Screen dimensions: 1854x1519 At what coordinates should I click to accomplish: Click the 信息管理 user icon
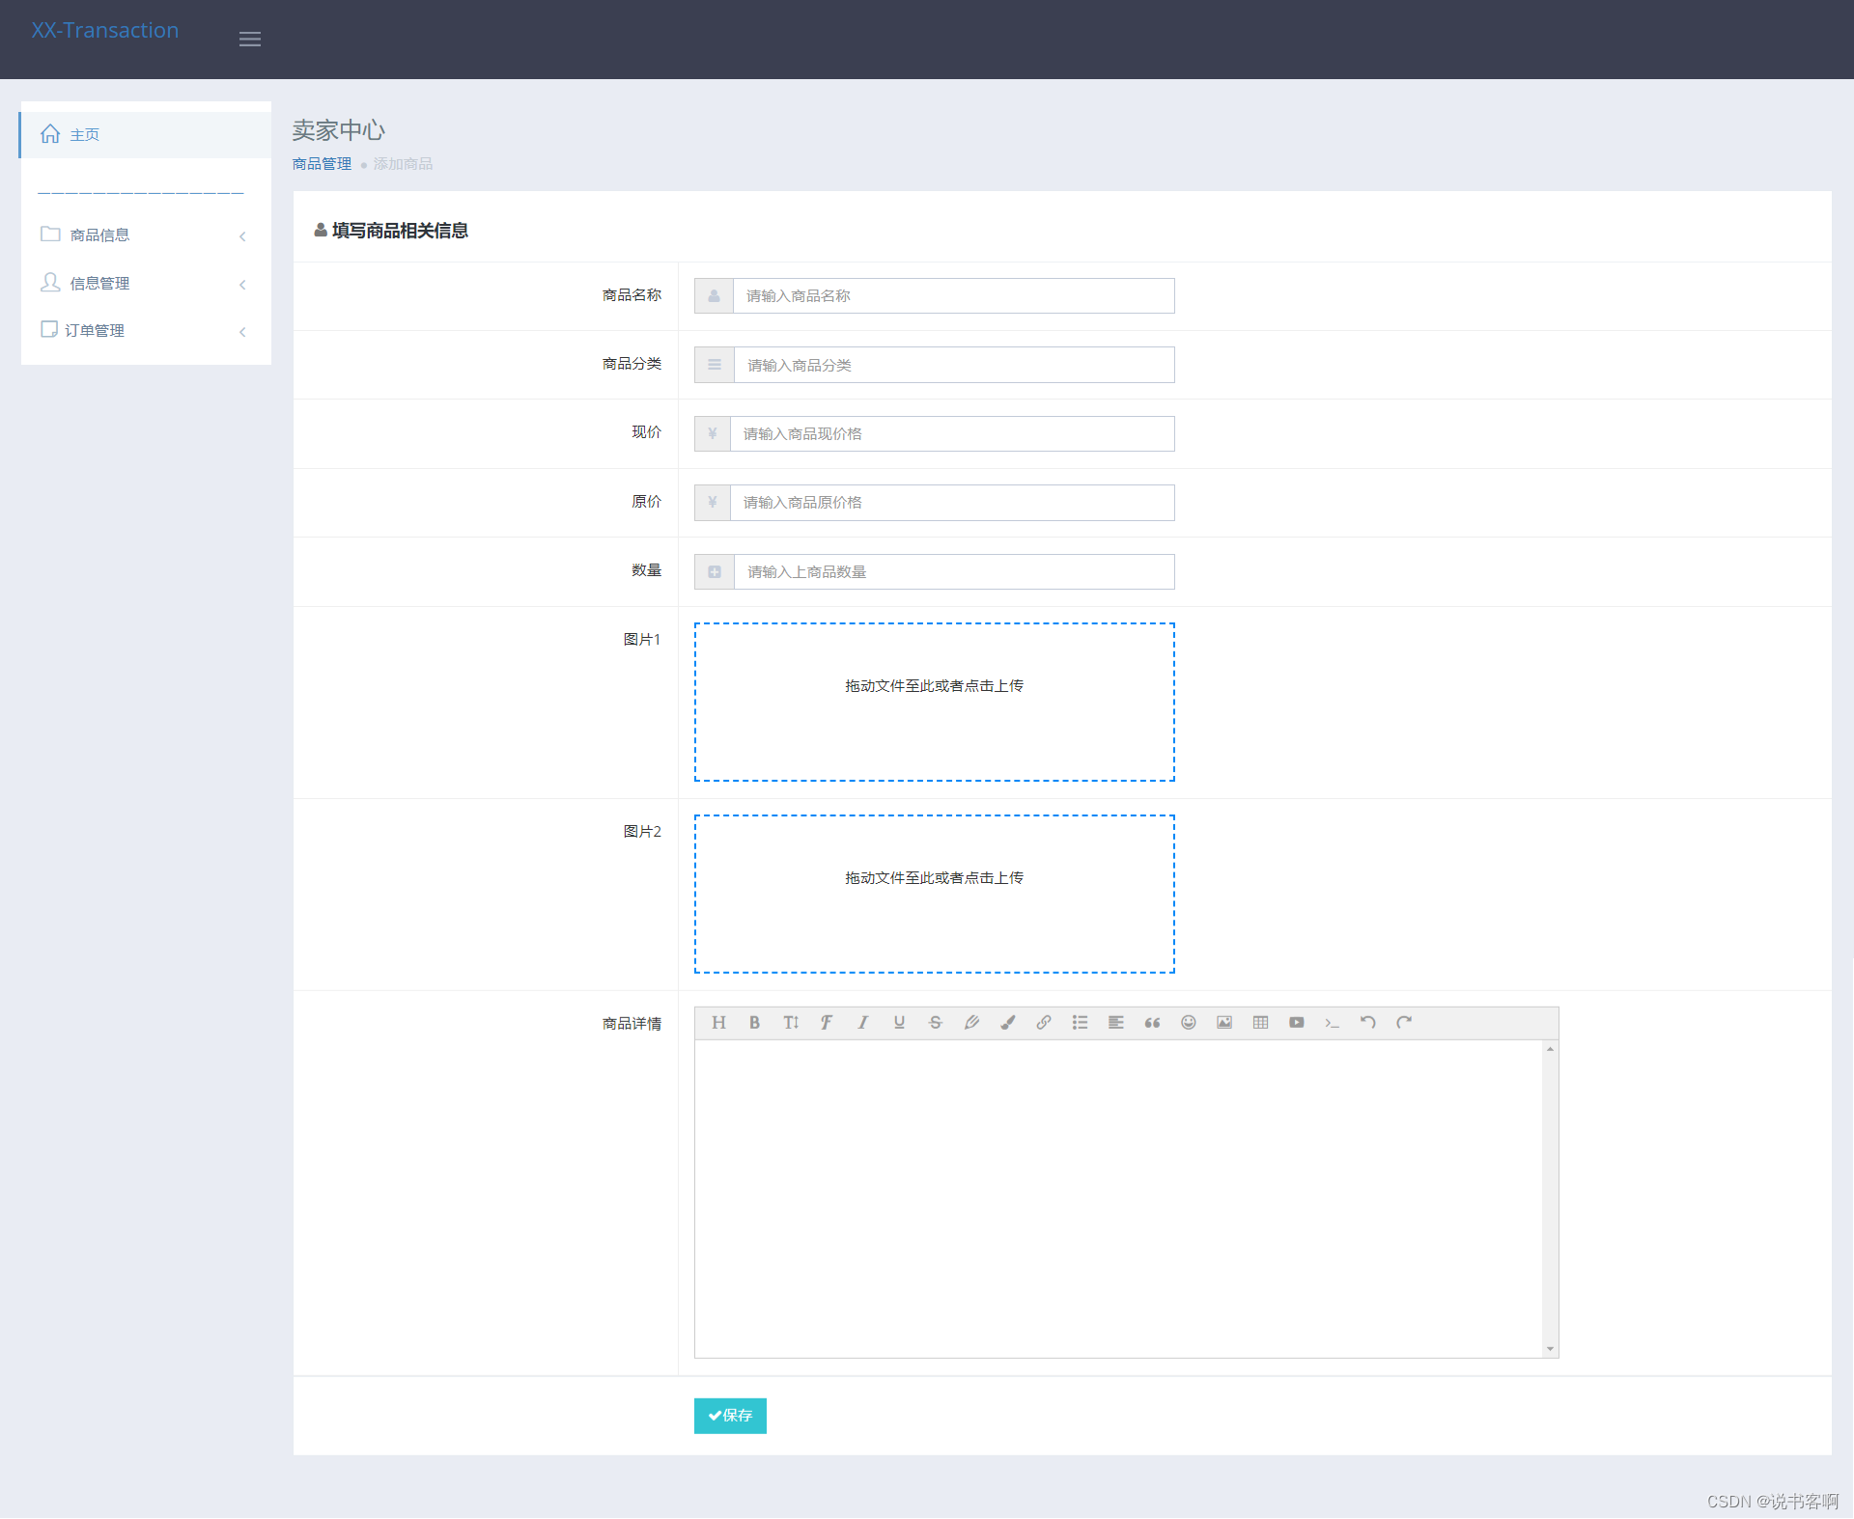[x=50, y=282]
